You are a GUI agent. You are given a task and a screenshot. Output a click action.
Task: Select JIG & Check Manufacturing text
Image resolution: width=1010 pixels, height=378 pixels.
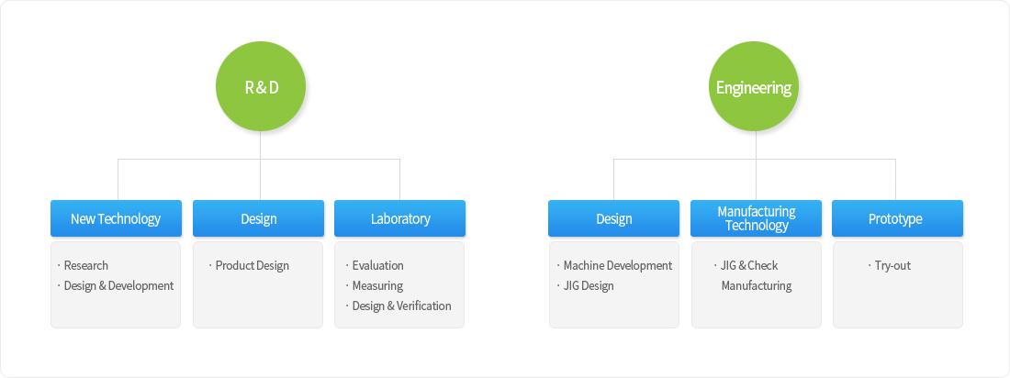point(753,275)
